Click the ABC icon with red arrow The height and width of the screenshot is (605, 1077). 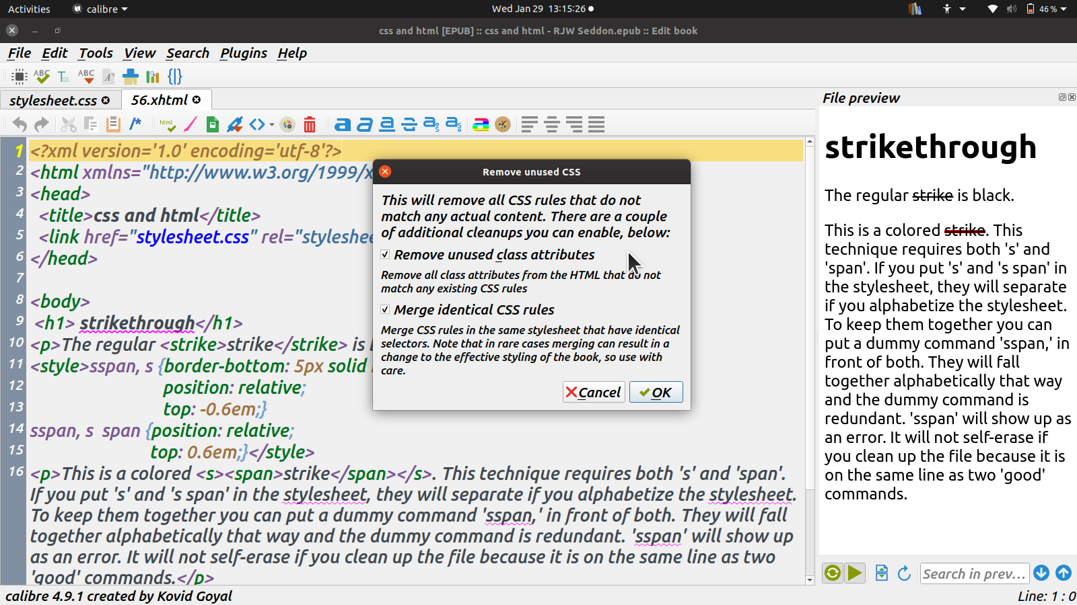(86, 77)
